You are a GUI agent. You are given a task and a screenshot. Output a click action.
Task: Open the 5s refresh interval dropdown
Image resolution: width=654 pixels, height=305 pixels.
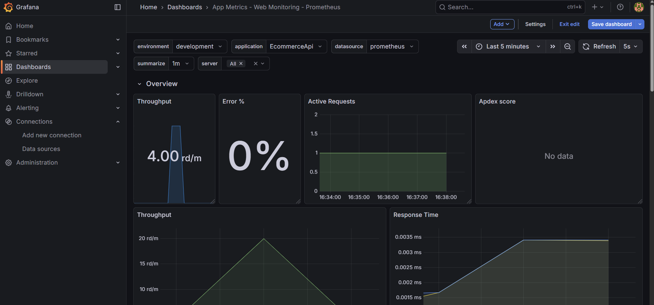point(630,46)
